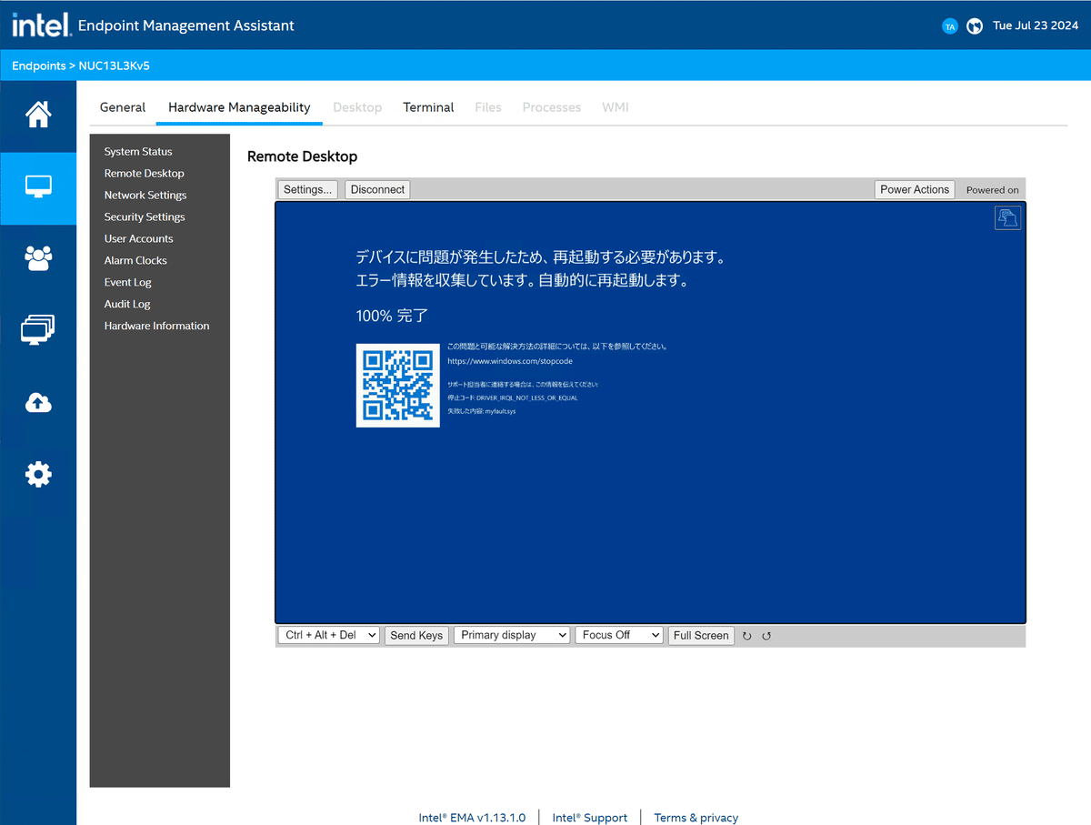1091x825 pixels.
Task: Open Network Settings in side menu
Action: pos(145,196)
